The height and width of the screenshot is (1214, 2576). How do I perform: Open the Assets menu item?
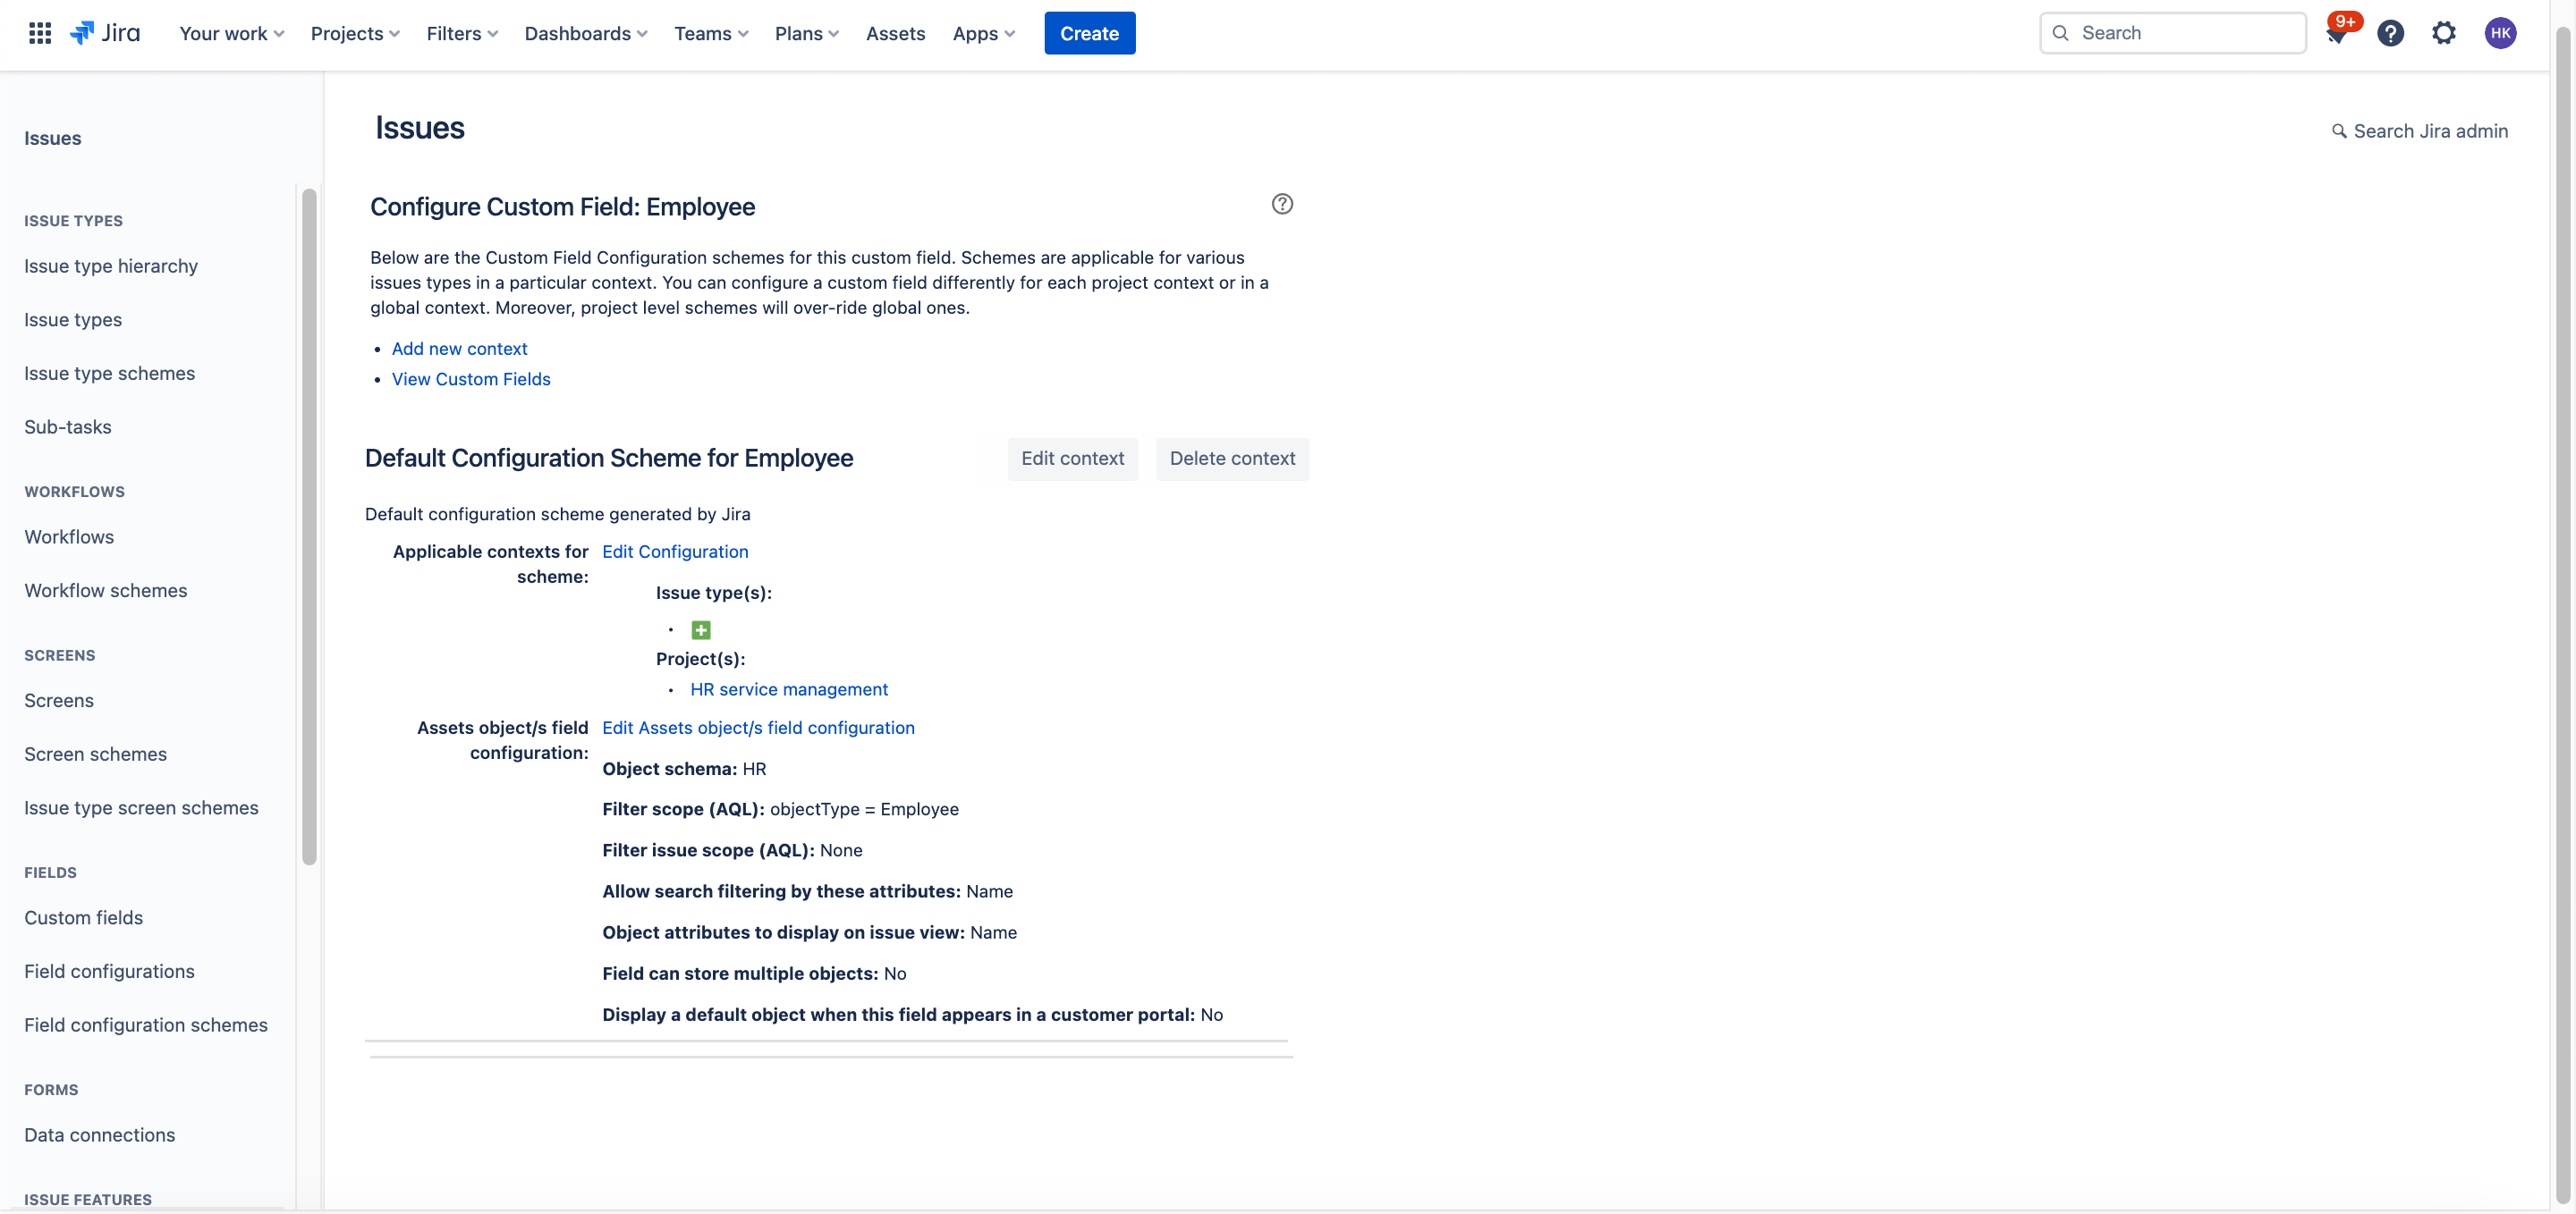895,33
